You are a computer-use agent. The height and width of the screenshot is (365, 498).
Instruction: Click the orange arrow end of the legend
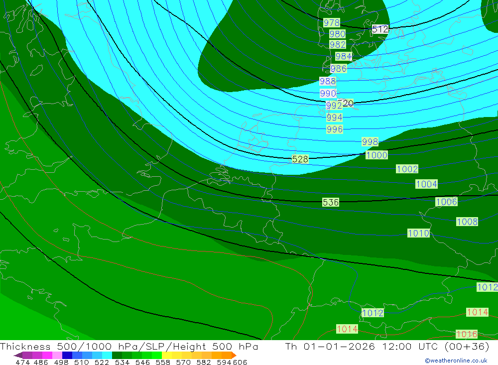[x=234, y=355]
